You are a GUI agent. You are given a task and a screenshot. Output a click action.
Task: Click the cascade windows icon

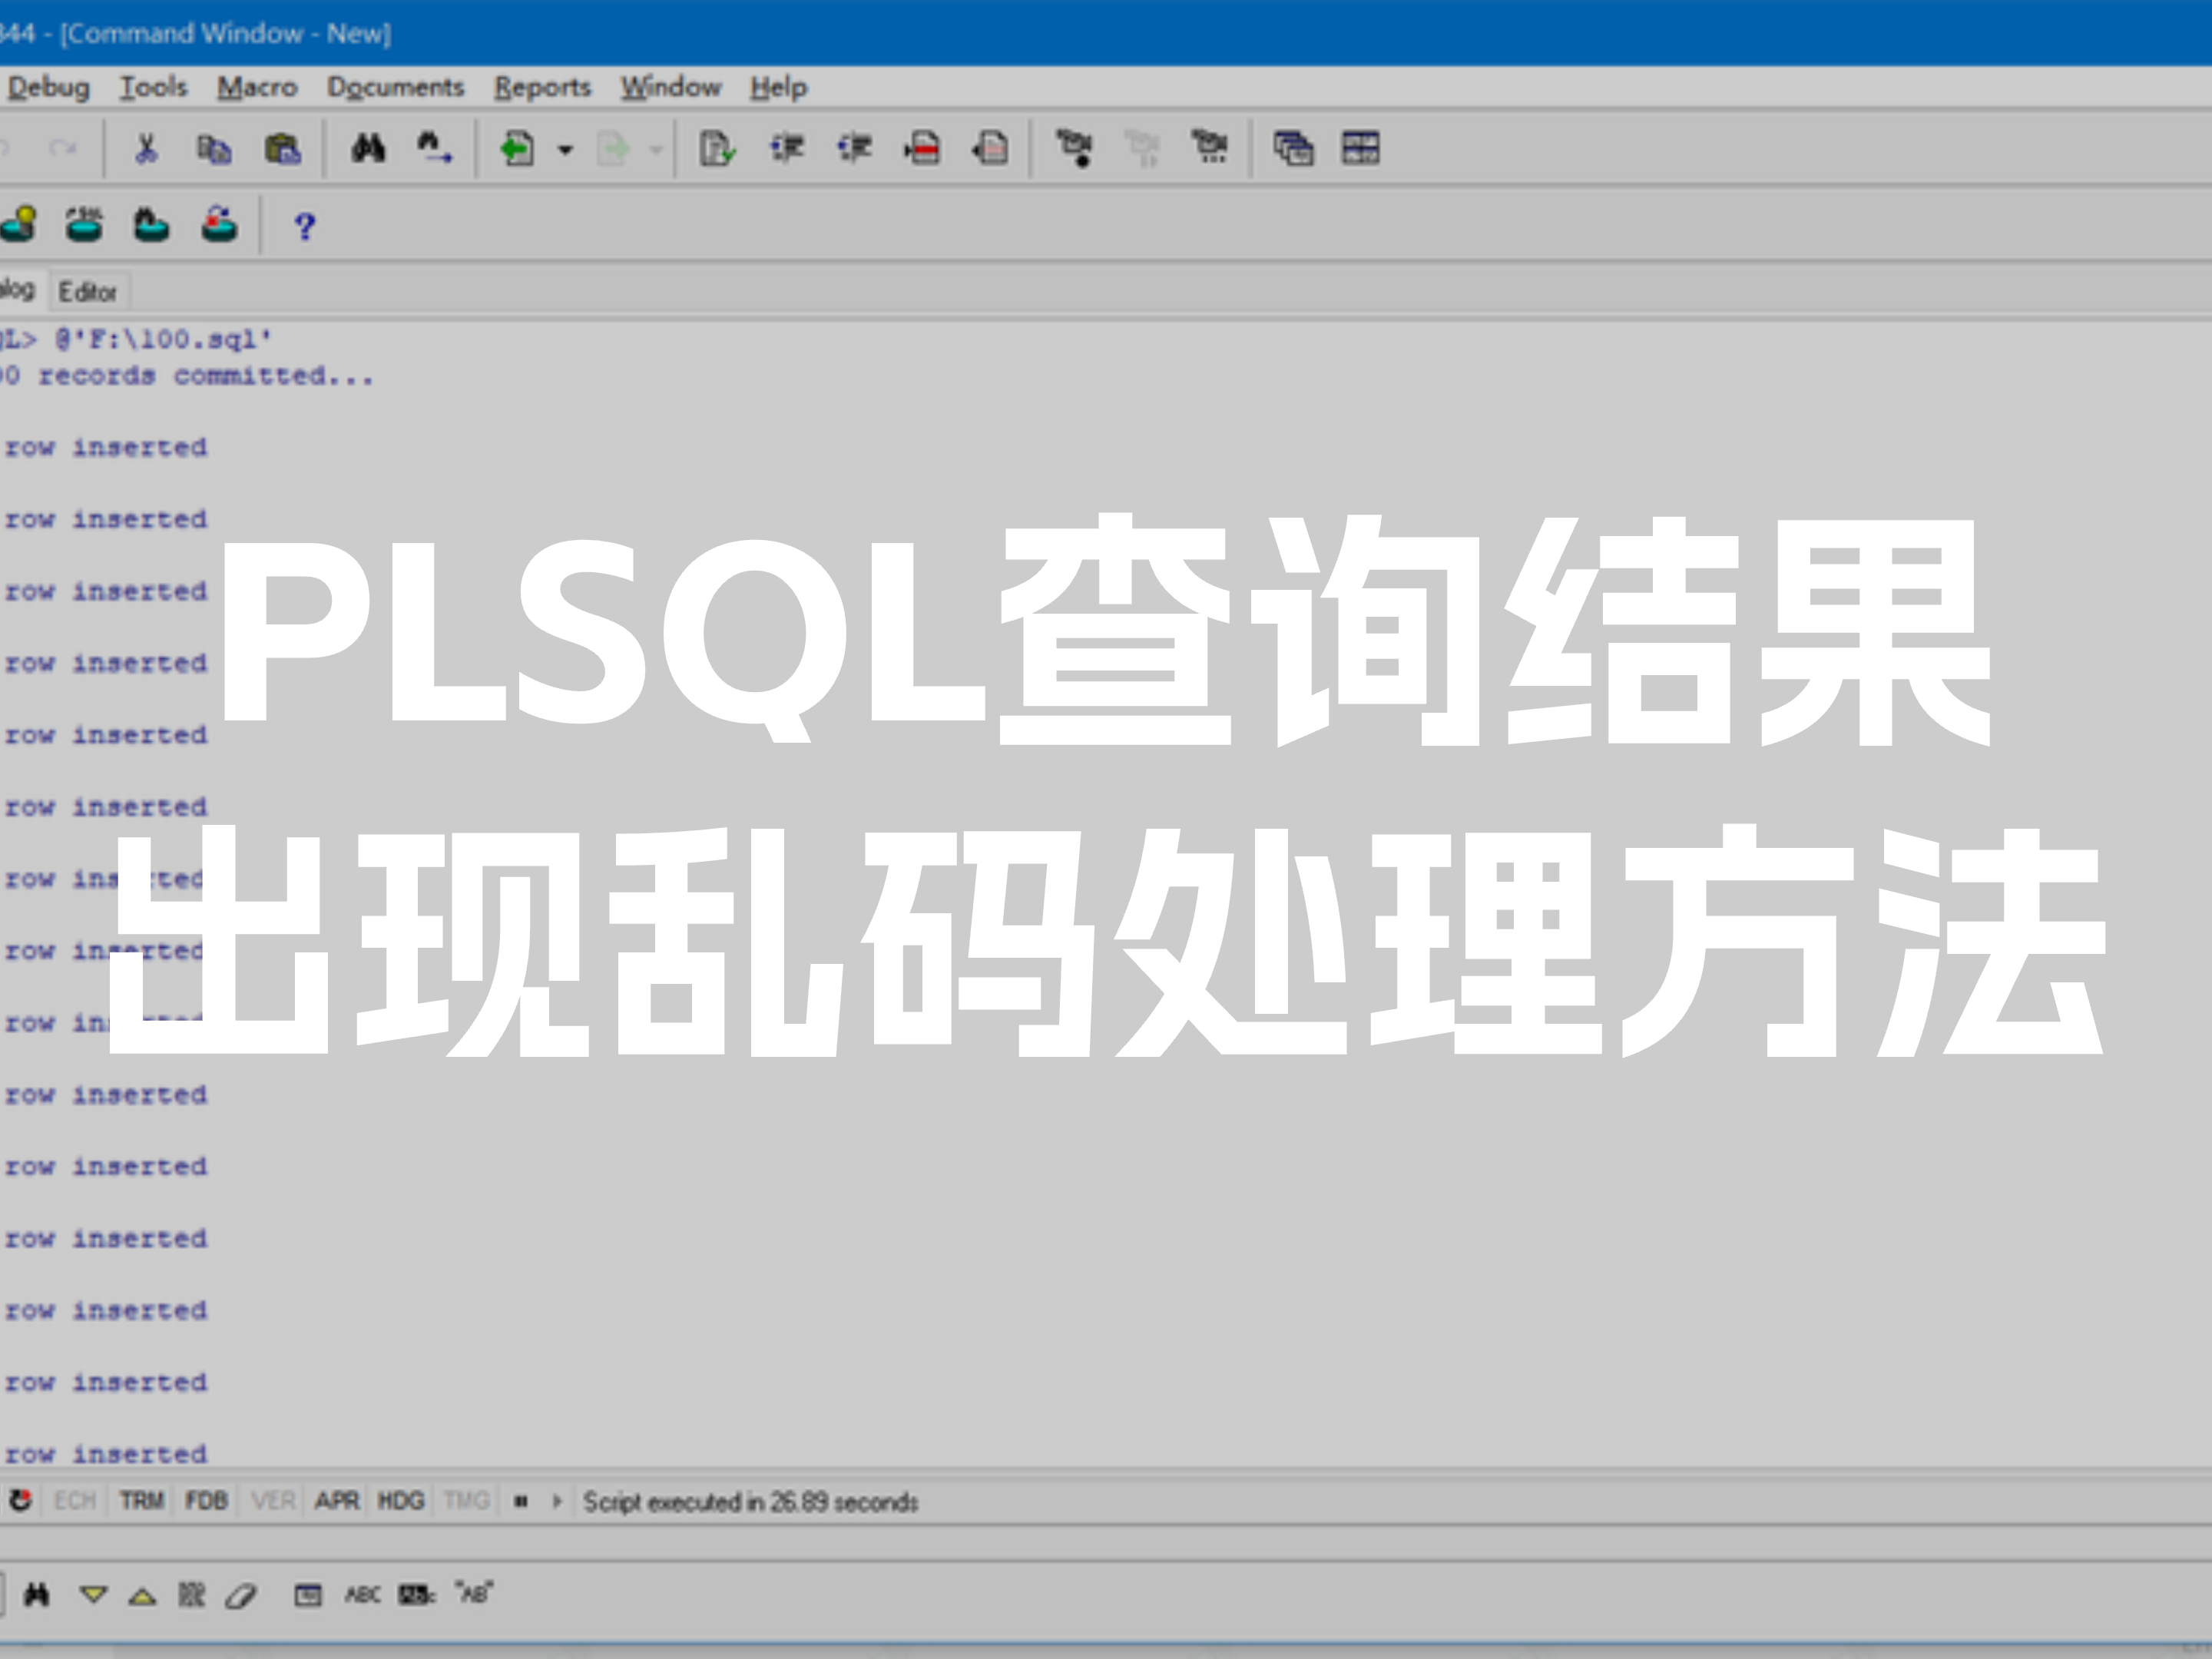point(1293,149)
